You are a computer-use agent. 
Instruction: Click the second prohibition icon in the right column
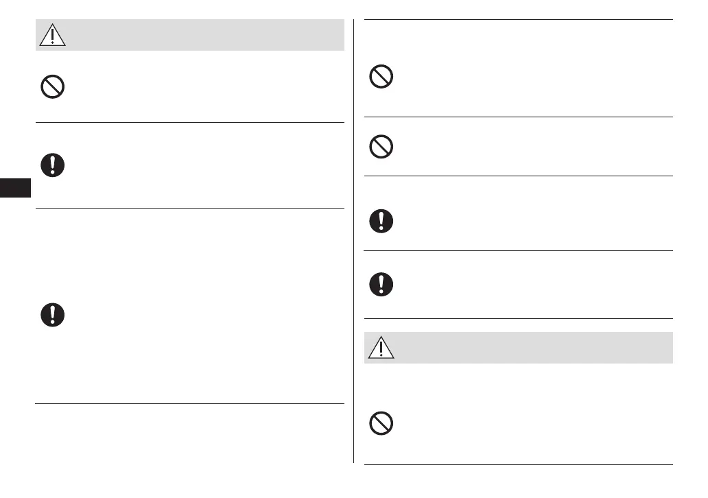click(x=381, y=147)
